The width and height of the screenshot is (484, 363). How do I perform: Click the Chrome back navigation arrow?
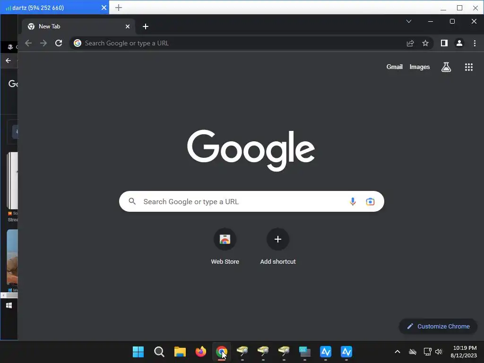[28, 43]
